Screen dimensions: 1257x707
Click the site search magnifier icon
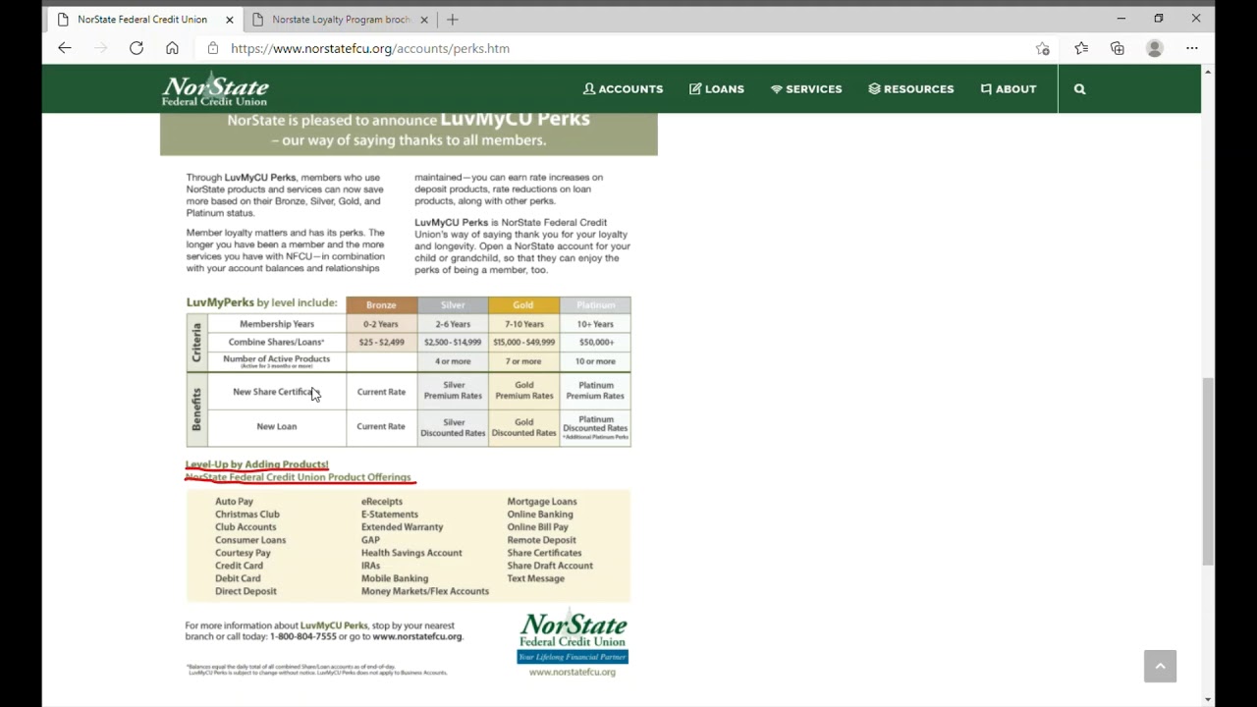click(1080, 88)
